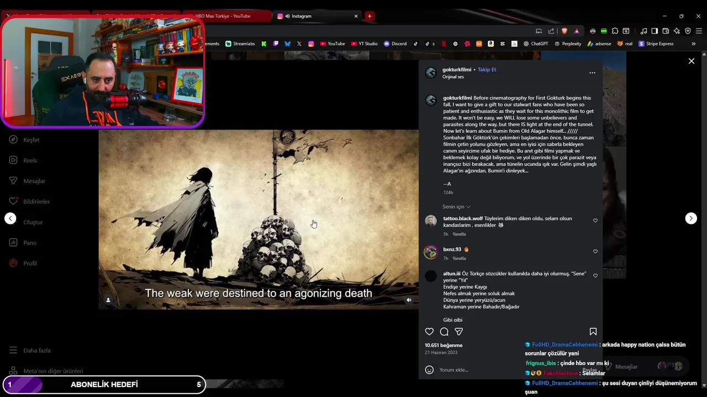Screen dimensions: 707x397
Task: Open the three-dot post options menu
Action: pos(592,73)
